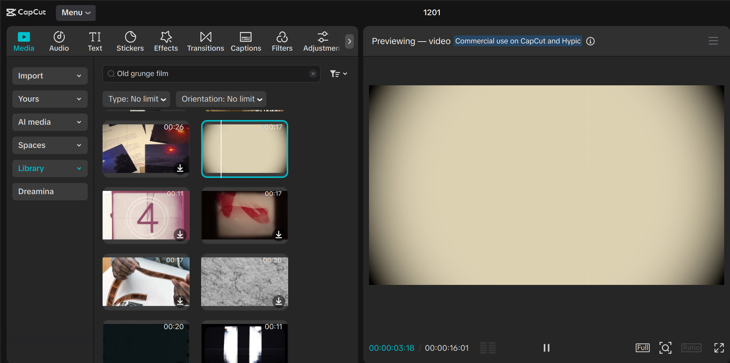Image resolution: width=730 pixels, height=363 pixels.
Task: Browse the Stickers library
Action: [x=130, y=40]
